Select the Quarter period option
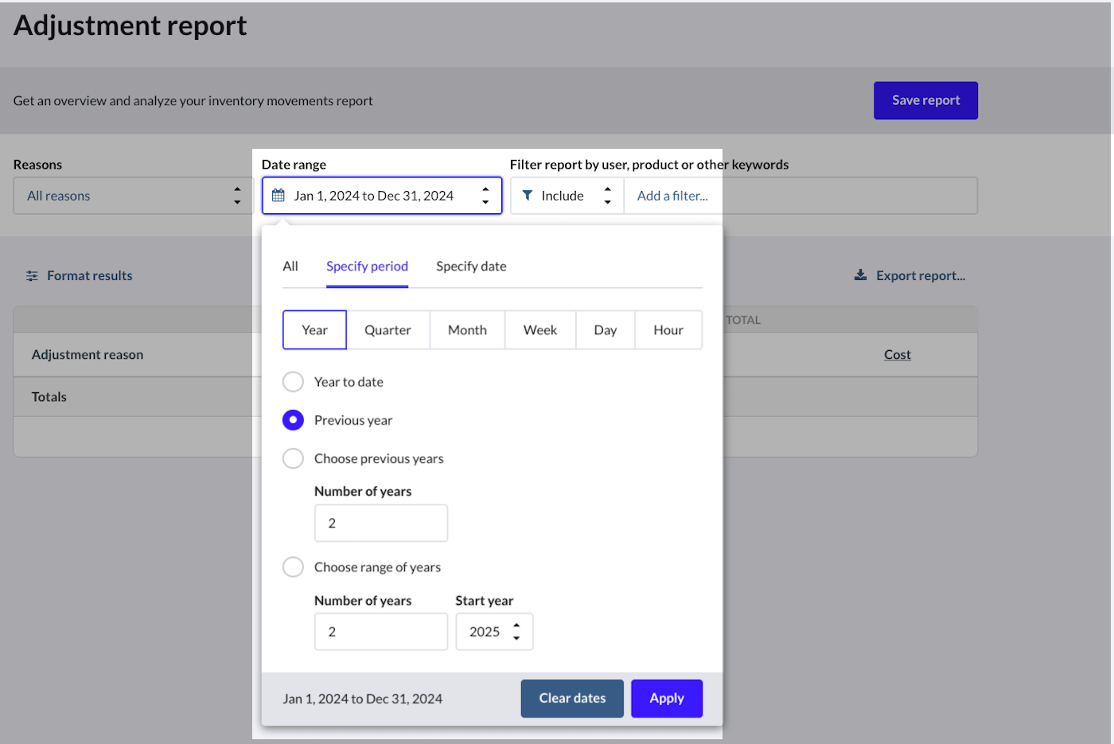 coord(388,330)
